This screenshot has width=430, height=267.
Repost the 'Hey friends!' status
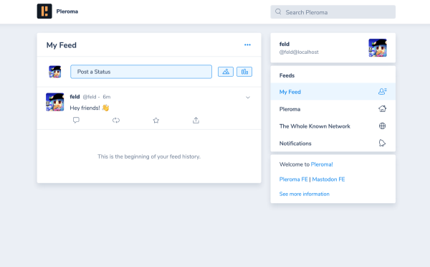coord(116,120)
